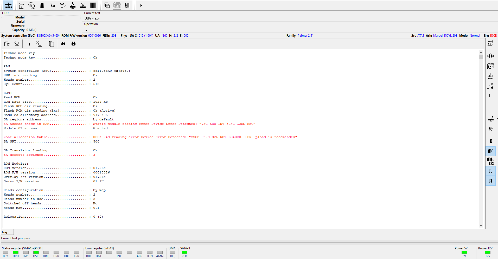
Task: Click the crossed-out floppy clear icon
Action: [x=39, y=44]
